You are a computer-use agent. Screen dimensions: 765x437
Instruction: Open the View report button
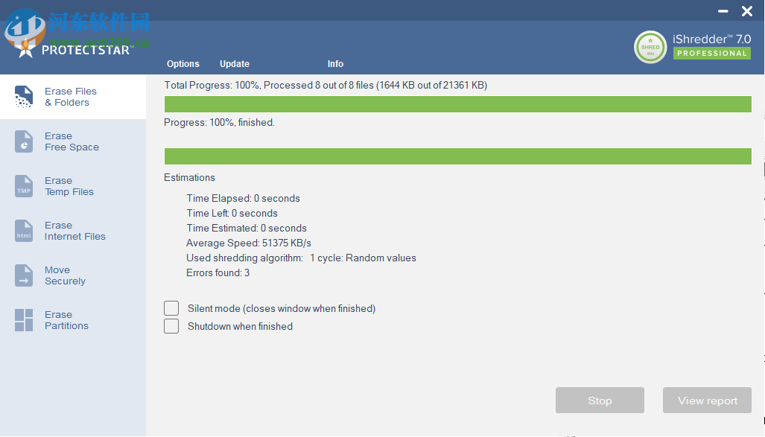pos(707,401)
